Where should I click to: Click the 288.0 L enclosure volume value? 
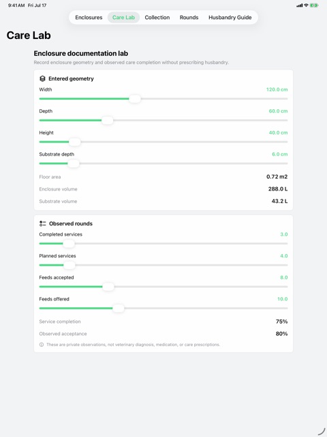[x=278, y=189]
